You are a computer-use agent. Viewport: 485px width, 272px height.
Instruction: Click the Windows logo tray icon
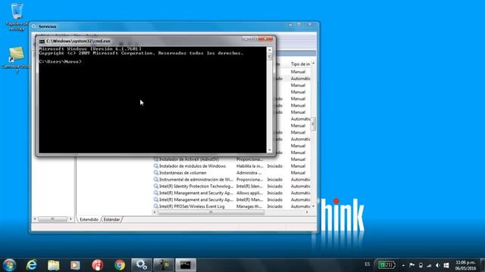[x=446, y=265]
